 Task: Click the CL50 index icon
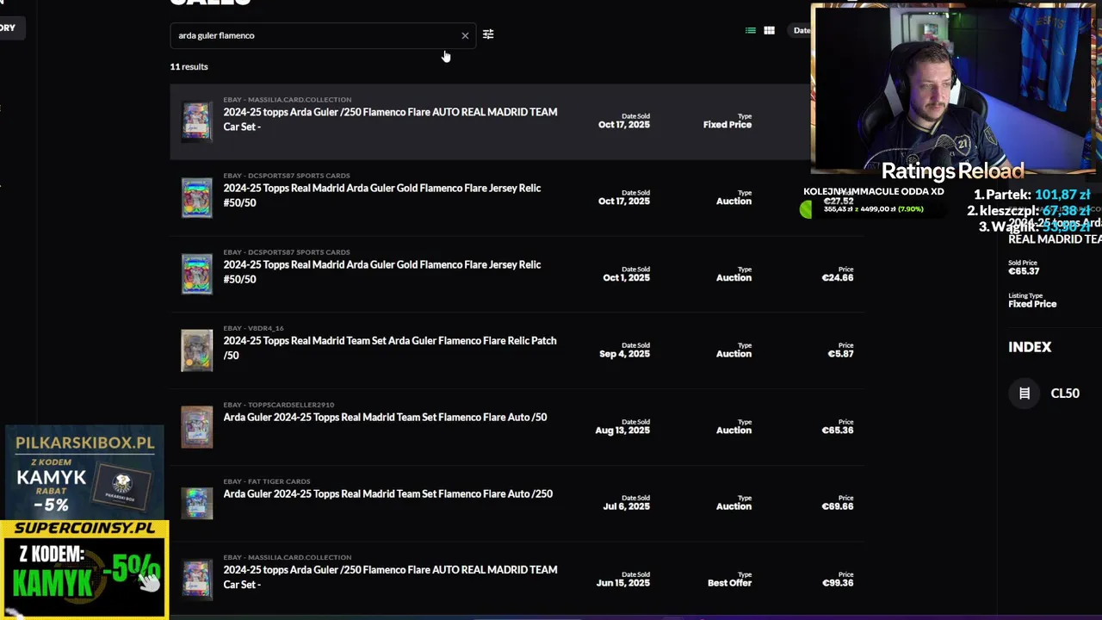coord(1025,394)
